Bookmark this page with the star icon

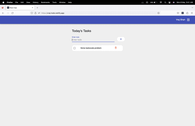tap(158, 13)
